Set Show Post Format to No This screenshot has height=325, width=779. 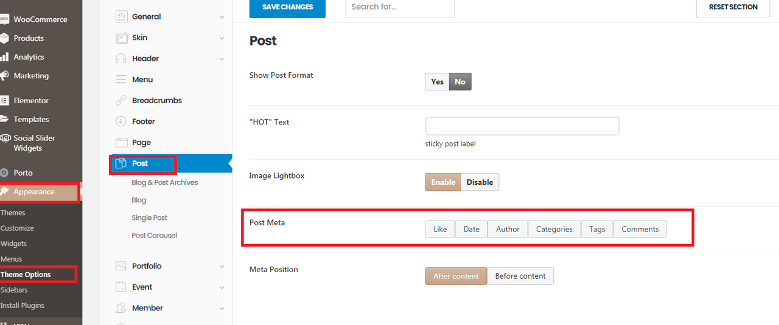(x=460, y=81)
